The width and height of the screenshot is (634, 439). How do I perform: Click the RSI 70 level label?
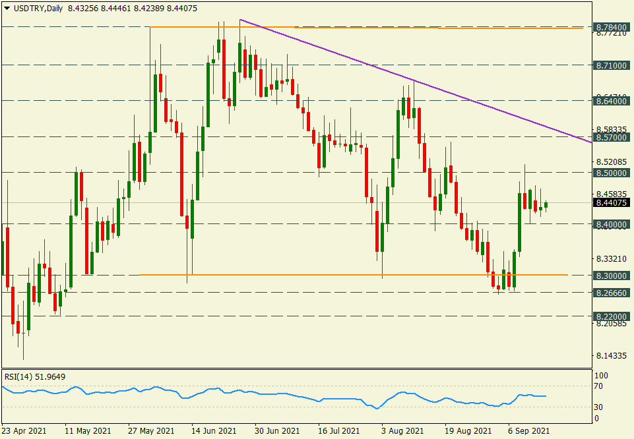pyautogui.click(x=598, y=386)
